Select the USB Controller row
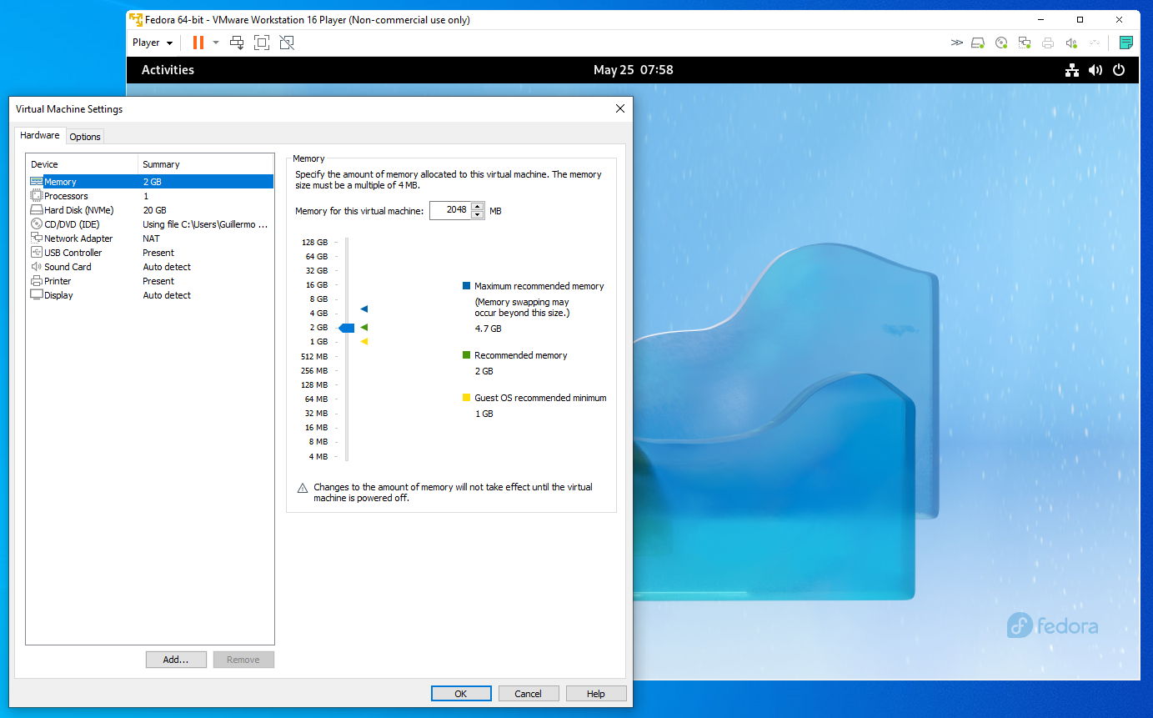1153x718 pixels. pyautogui.click(x=150, y=253)
